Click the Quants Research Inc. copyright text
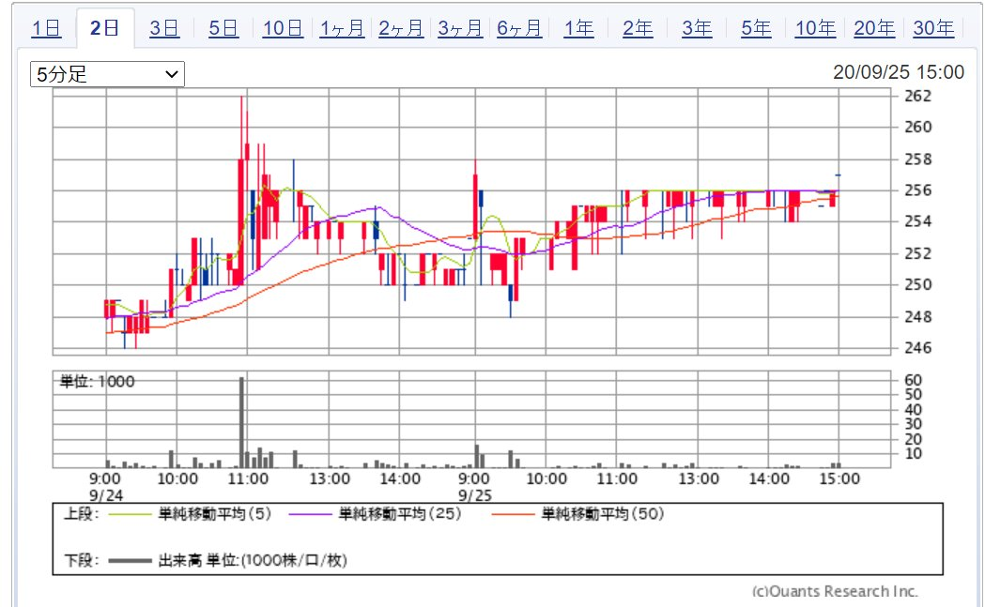This screenshot has width=985, height=607. pos(835,591)
